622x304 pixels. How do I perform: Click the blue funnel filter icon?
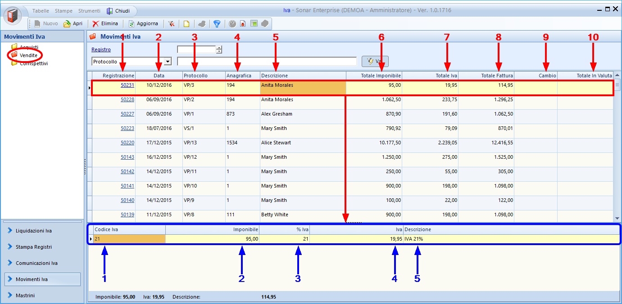click(217, 24)
